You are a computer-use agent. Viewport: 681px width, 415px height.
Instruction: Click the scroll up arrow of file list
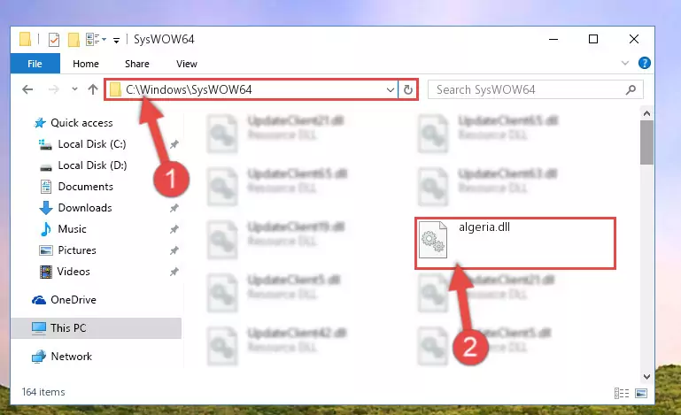646,113
